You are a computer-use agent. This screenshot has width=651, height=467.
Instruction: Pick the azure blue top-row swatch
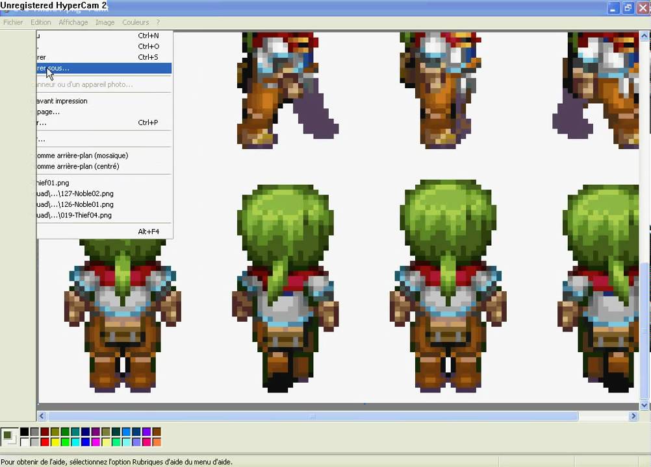tap(126, 432)
